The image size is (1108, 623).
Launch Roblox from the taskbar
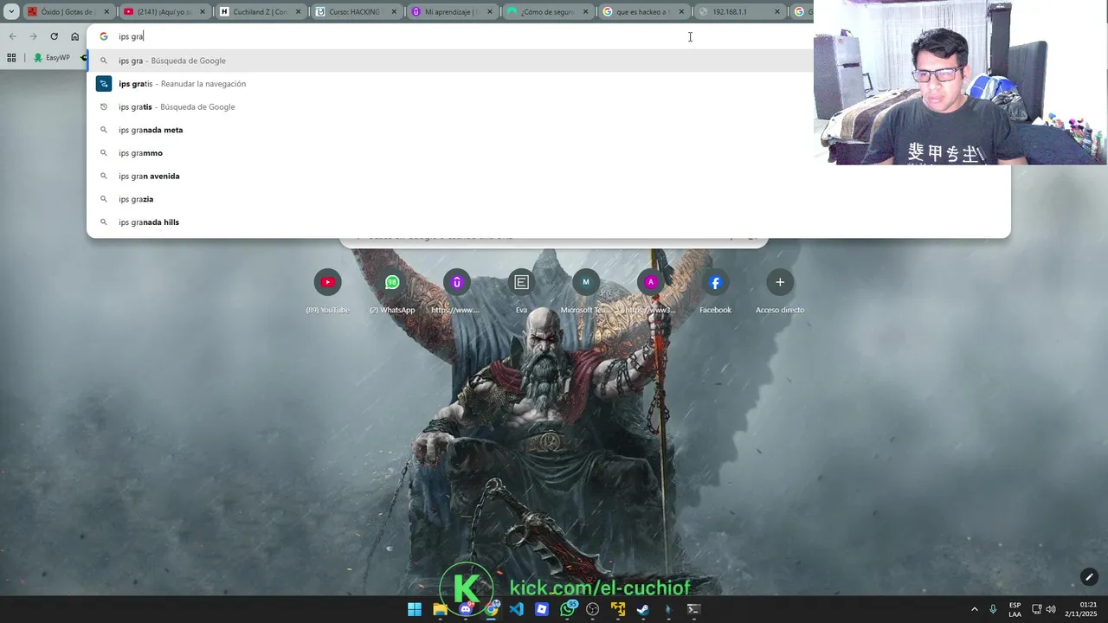[x=542, y=609]
